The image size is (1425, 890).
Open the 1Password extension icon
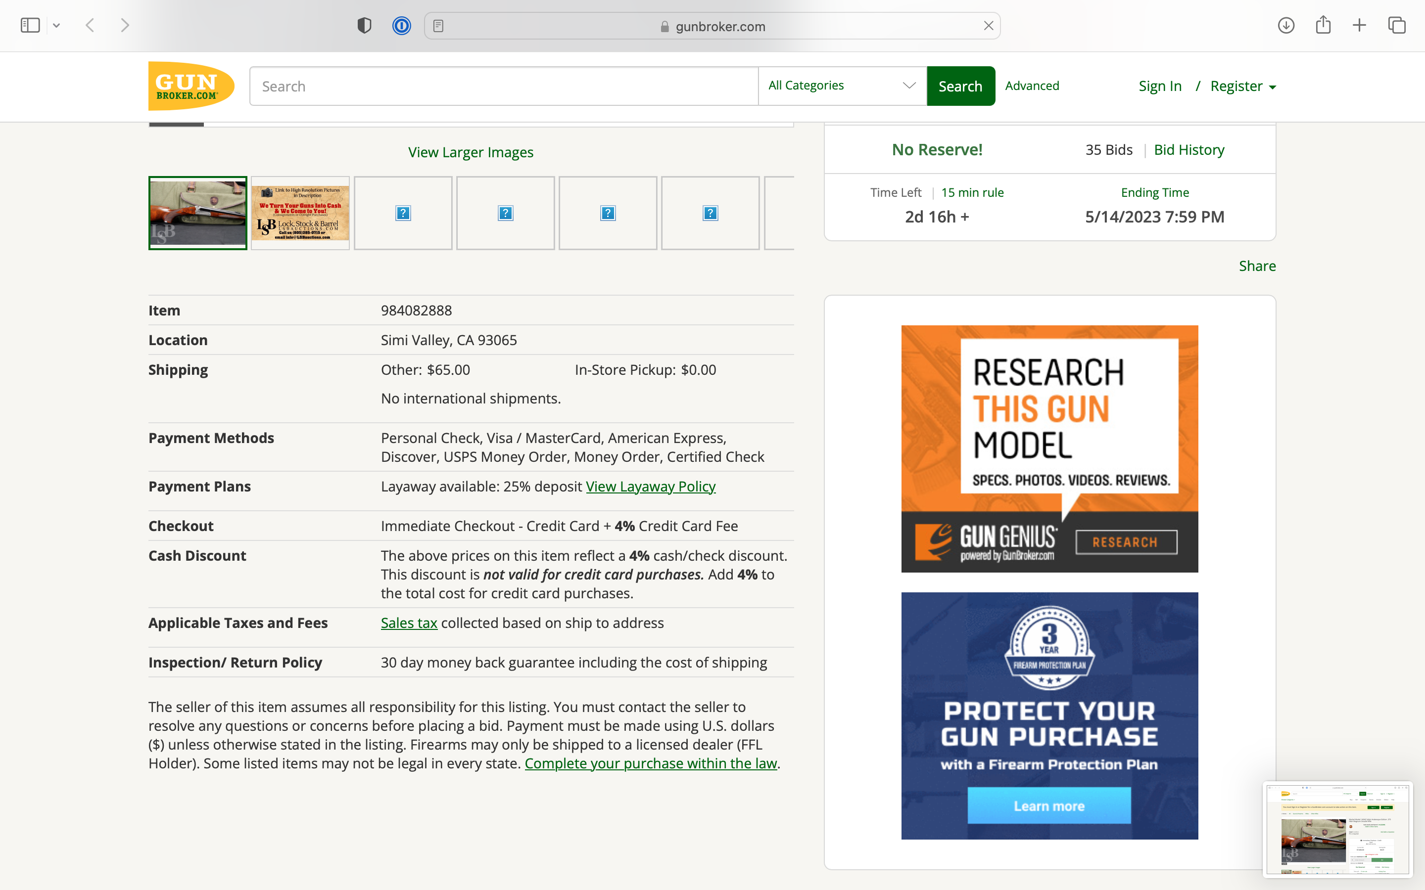click(x=402, y=25)
